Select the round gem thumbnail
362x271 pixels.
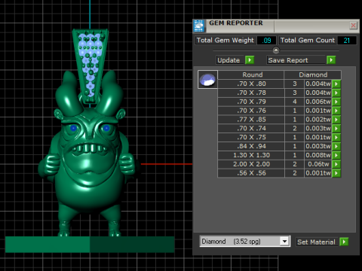click(x=207, y=80)
